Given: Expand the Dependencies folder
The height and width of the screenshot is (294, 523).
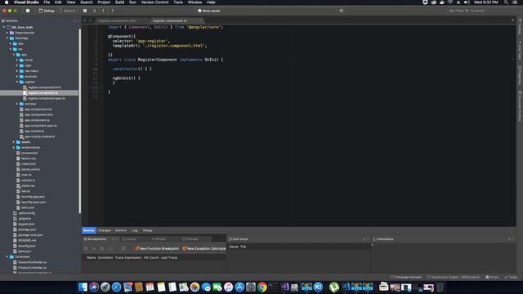Looking at the screenshot, I should click(x=7, y=33).
